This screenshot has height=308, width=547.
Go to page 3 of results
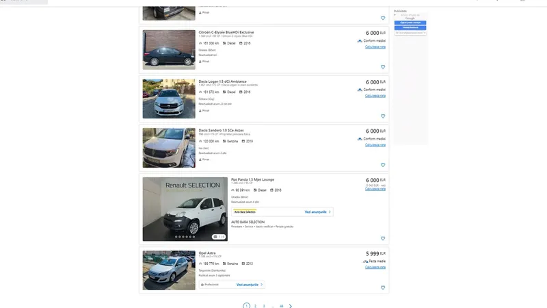coord(264,306)
